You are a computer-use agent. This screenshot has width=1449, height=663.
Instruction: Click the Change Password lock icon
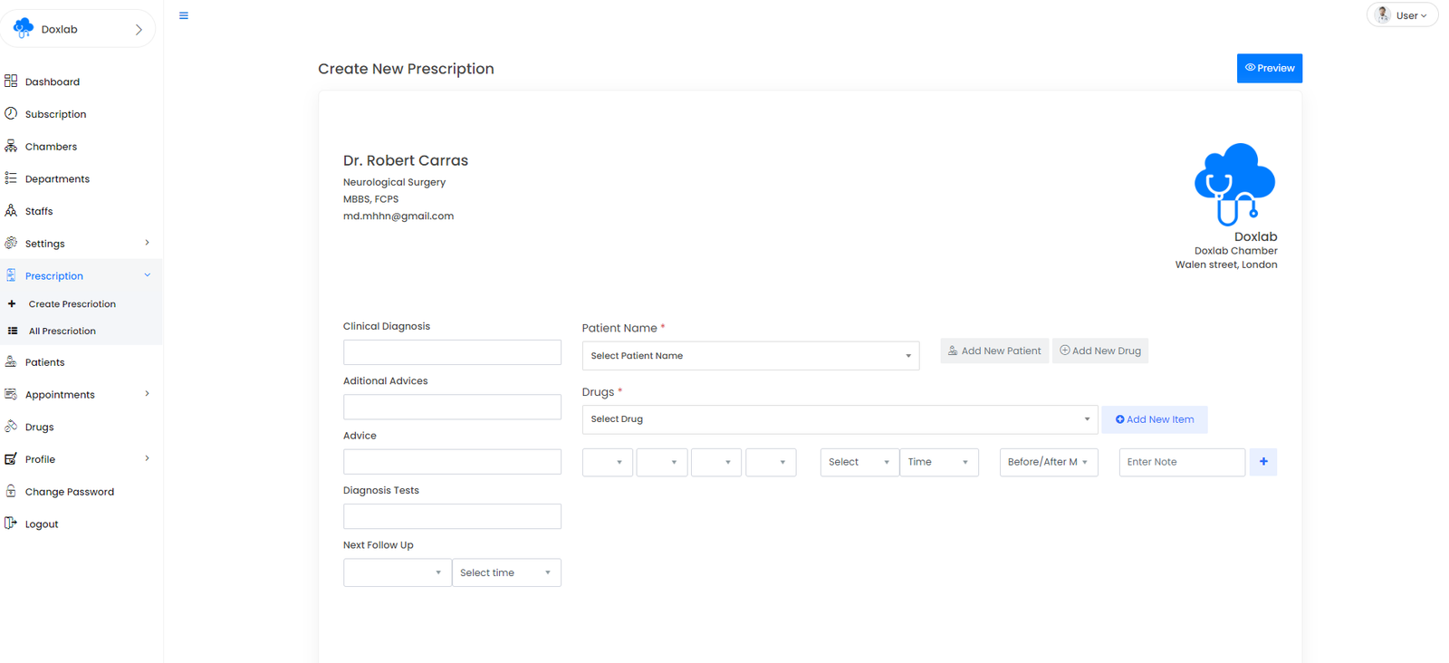click(11, 491)
